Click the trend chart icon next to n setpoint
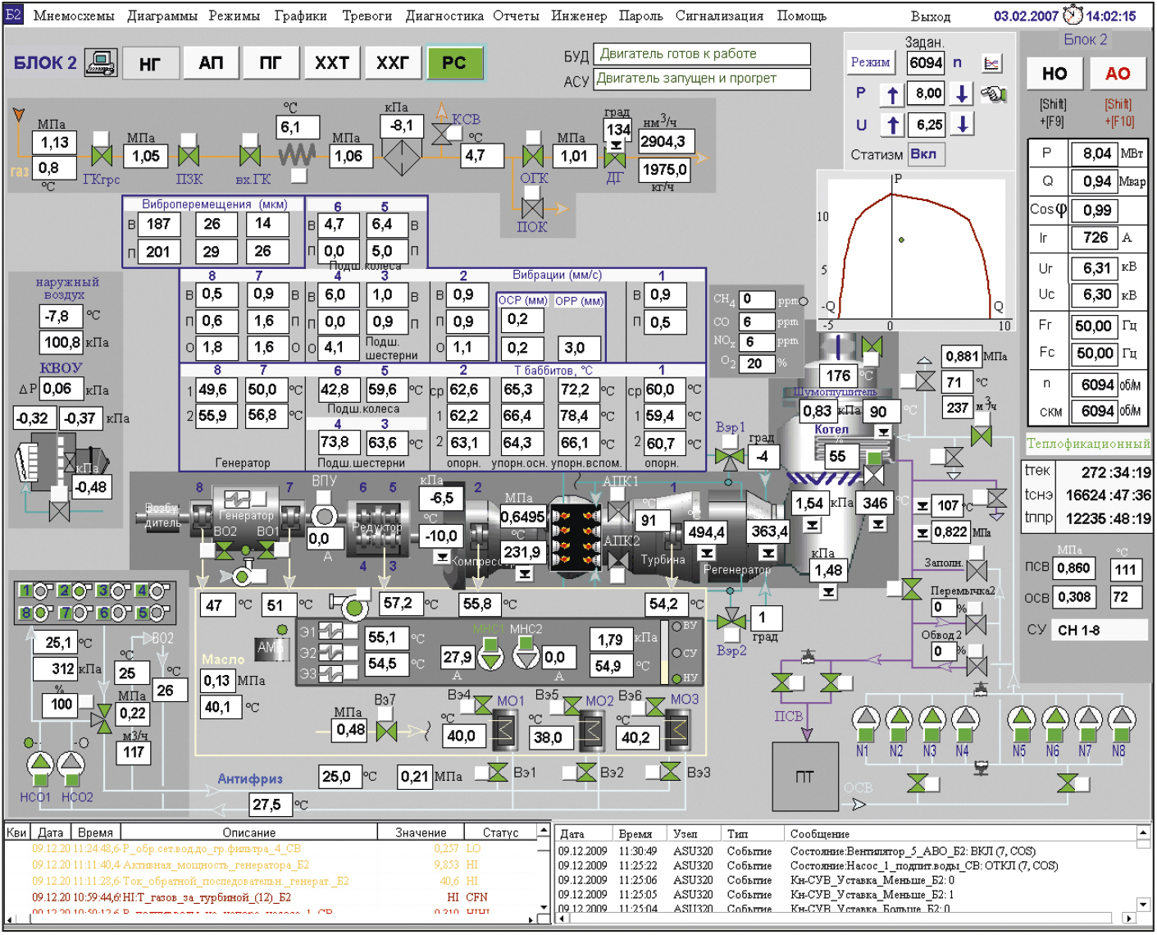This screenshot has width=1157, height=935. pos(992,63)
